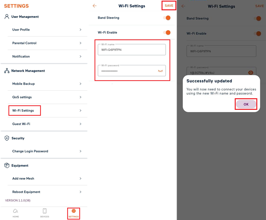Select the Home icon in bottom navigation
This screenshot has width=266, height=220.
pyautogui.click(x=15, y=213)
